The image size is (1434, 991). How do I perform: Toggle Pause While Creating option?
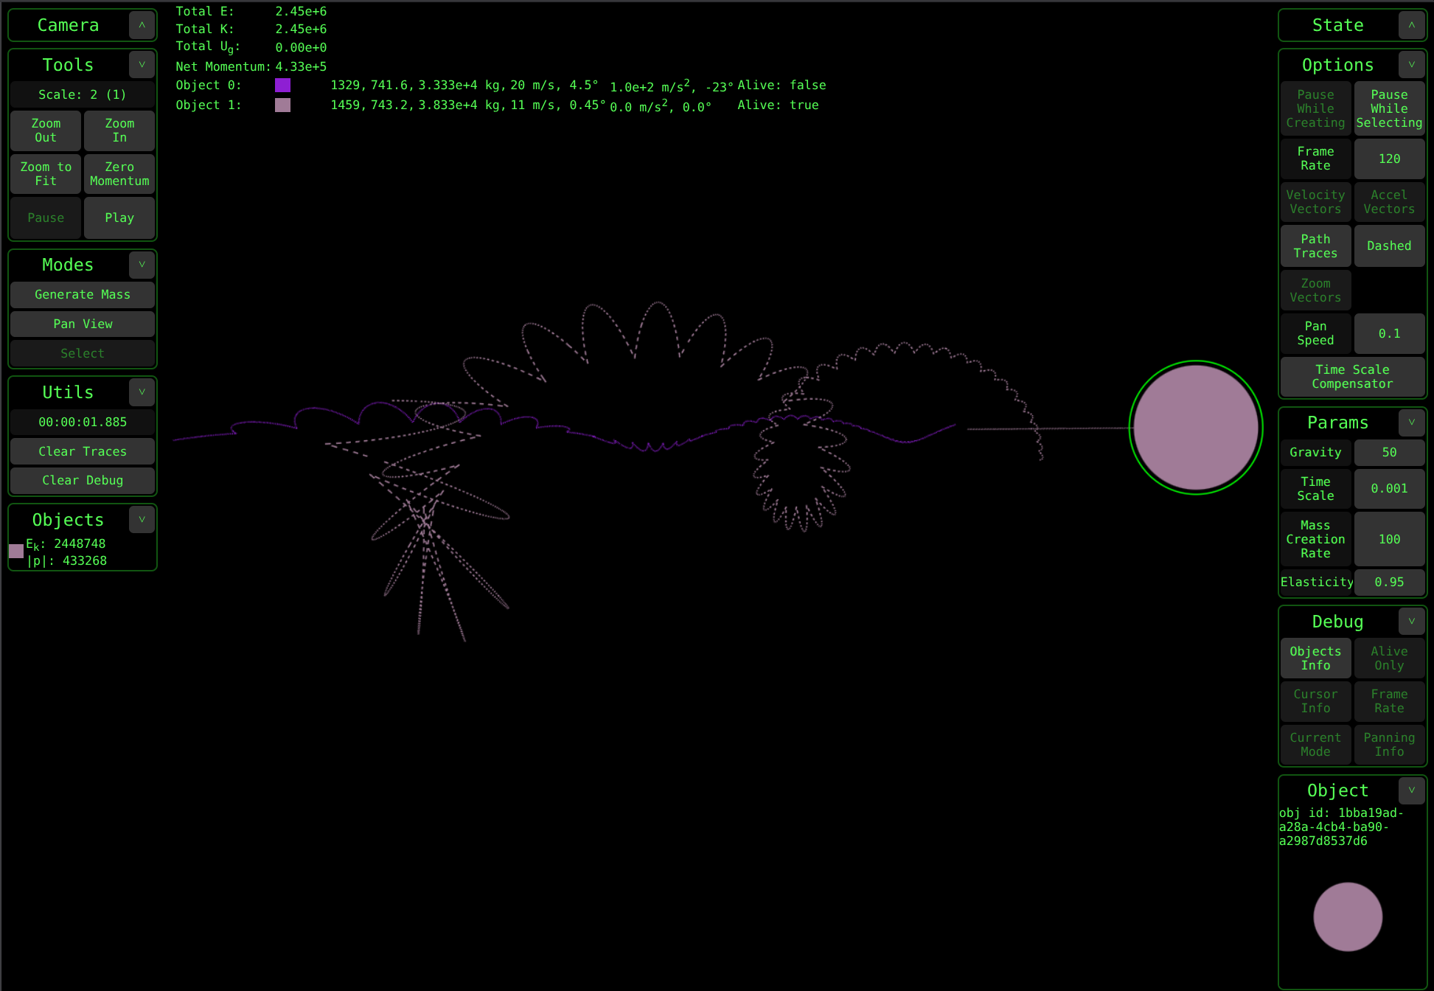click(1316, 108)
